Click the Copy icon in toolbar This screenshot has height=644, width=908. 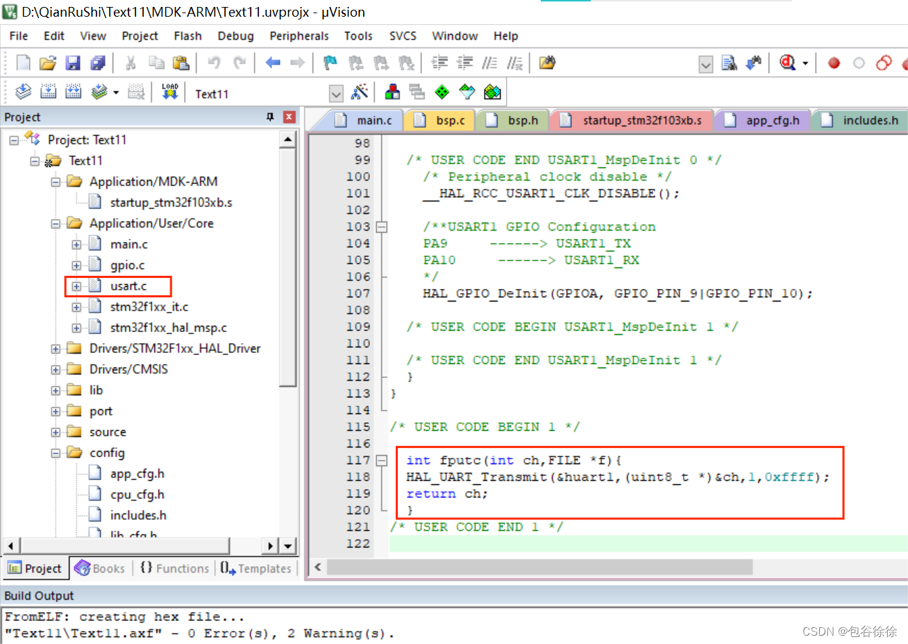pos(157,63)
